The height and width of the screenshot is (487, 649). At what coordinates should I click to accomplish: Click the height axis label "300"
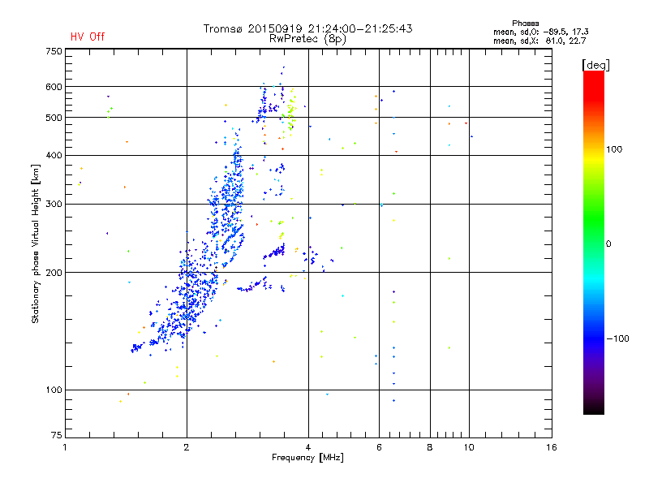click(x=54, y=205)
